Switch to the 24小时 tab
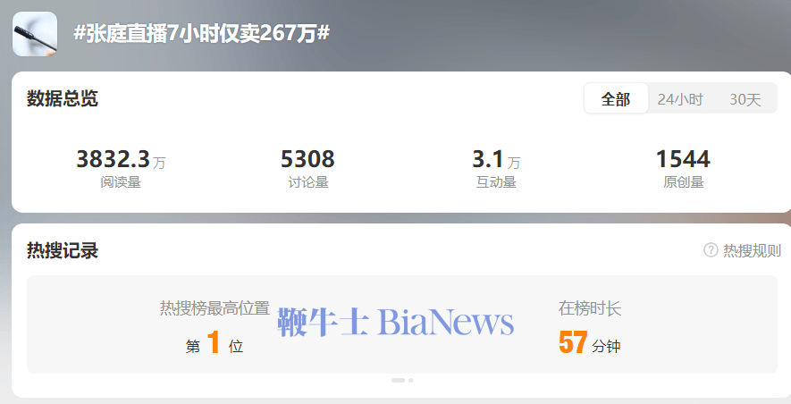791x404 pixels. [679, 99]
